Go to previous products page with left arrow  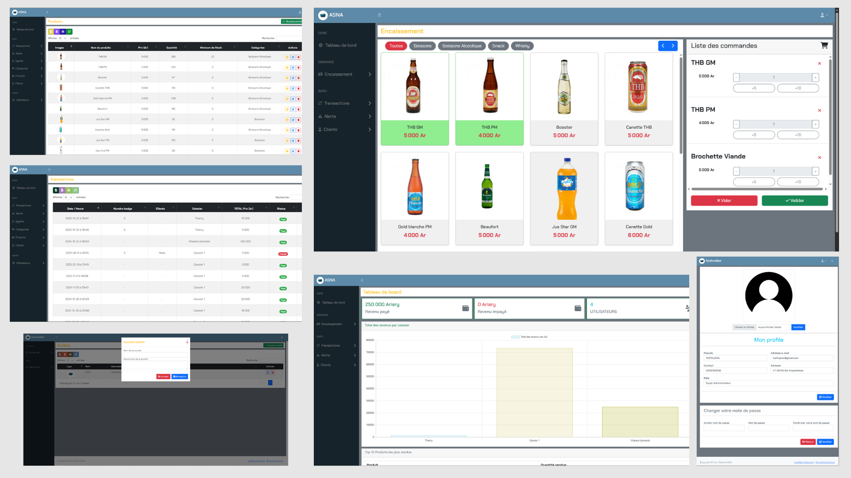click(663, 46)
